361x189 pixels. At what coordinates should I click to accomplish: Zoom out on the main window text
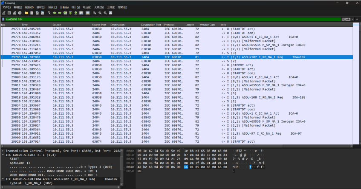100,13
